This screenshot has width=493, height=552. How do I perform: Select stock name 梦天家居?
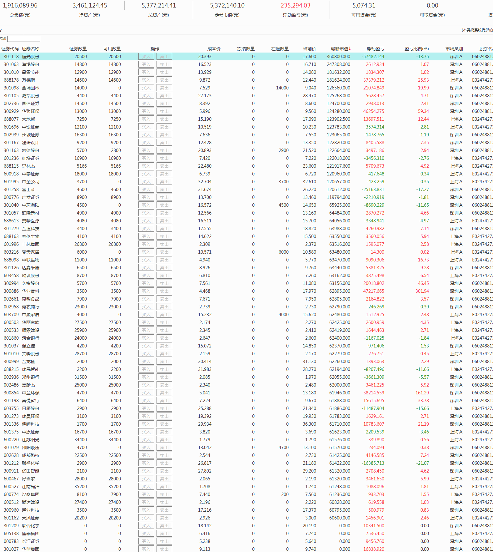tap(31, 252)
